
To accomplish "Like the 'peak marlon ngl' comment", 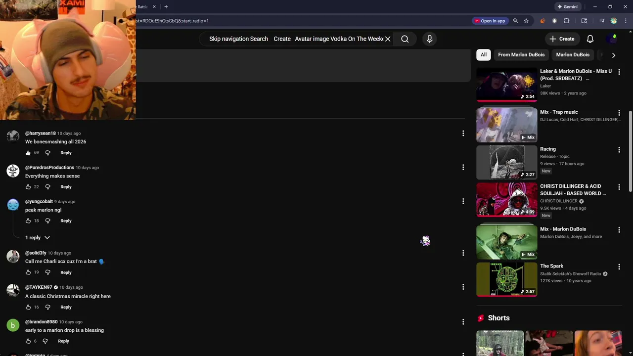I will [28, 221].
